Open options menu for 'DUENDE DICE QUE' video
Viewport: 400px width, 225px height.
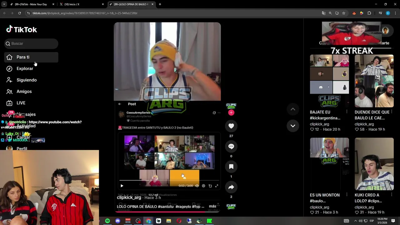[392, 112]
